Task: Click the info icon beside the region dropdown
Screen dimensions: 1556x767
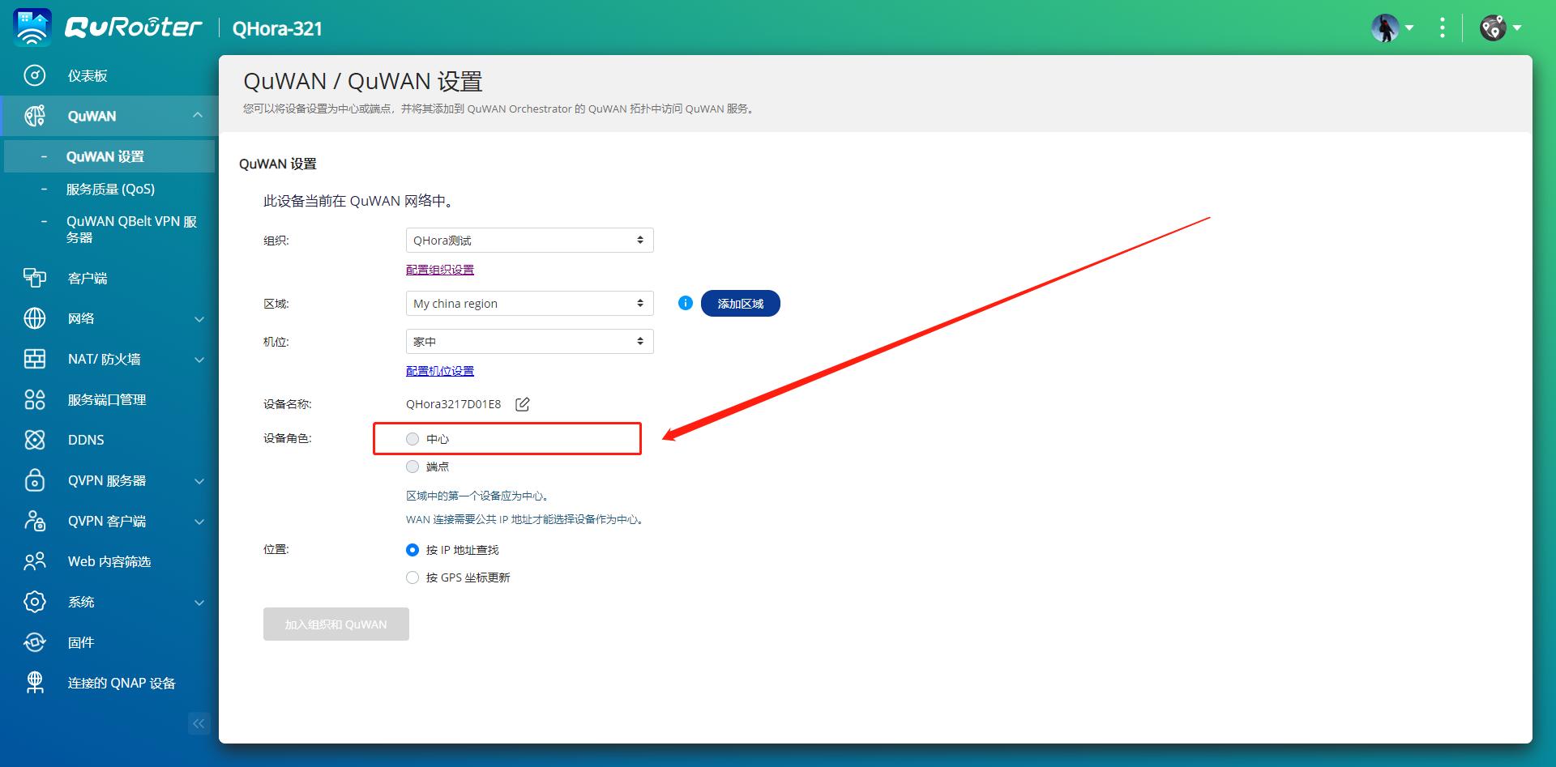Action: click(685, 303)
